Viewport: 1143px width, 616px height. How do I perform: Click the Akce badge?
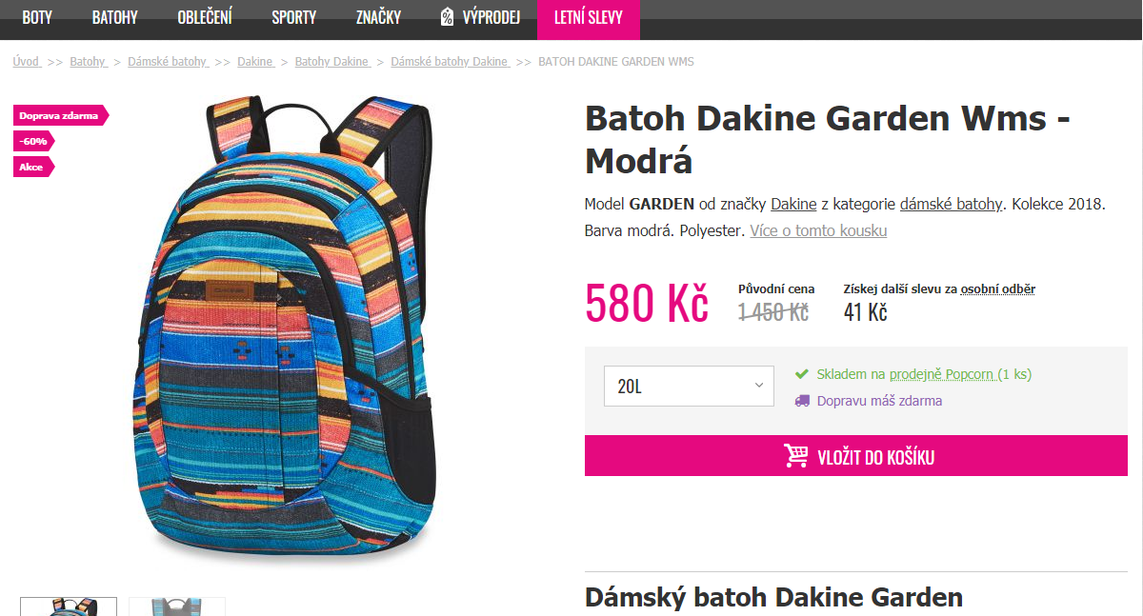tap(34, 167)
